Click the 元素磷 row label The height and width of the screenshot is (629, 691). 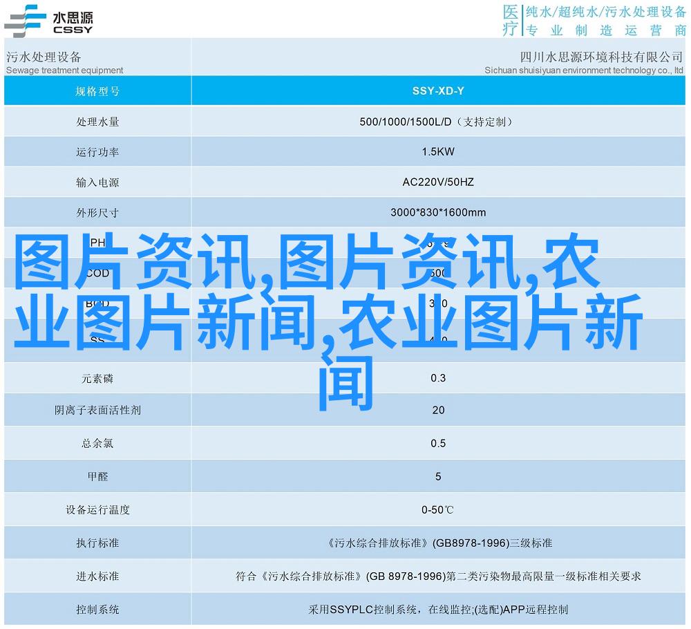[x=97, y=379]
